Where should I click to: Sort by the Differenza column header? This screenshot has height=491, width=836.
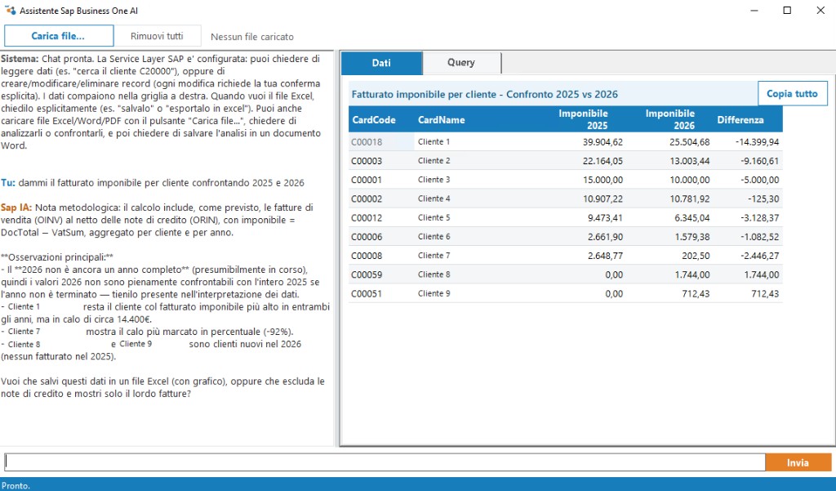[x=748, y=119]
